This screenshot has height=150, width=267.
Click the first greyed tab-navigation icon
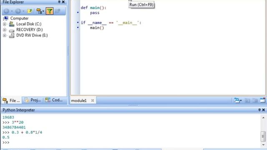247,100
